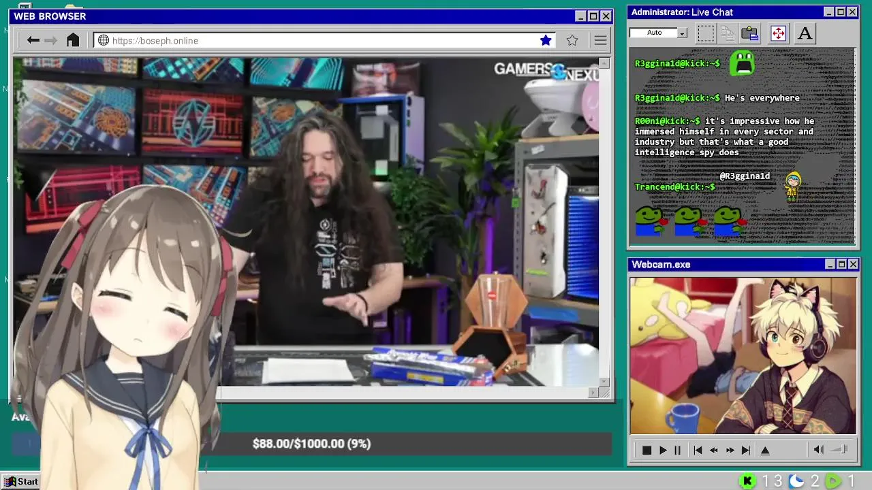
Task: Skip to previous track in Webcam.exe
Action: [x=698, y=451]
